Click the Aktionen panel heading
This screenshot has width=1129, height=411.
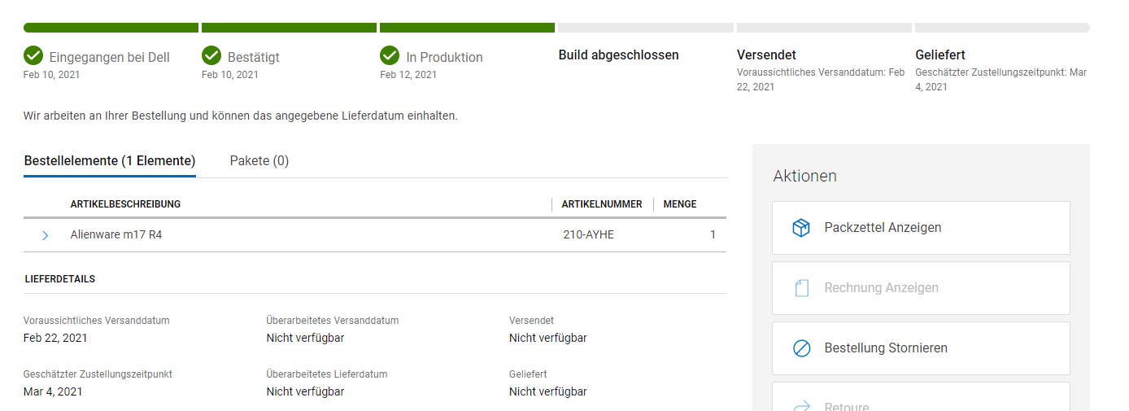pos(805,176)
